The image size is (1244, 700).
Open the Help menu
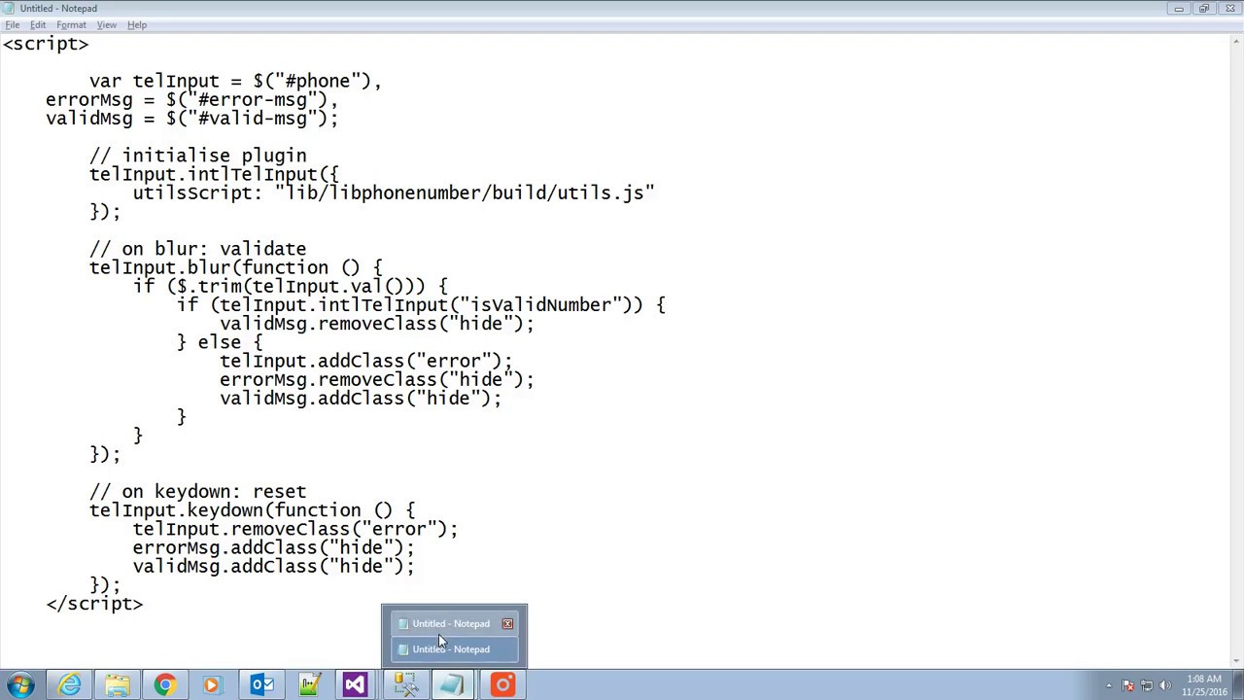pos(137,25)
